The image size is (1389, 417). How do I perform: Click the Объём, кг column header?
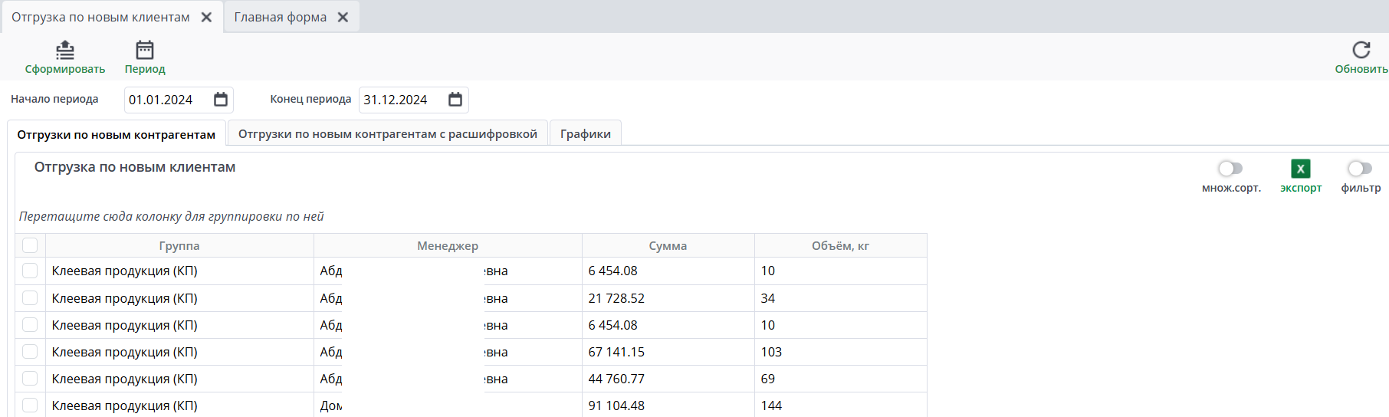[840, 246]
